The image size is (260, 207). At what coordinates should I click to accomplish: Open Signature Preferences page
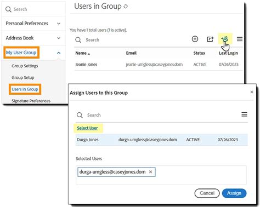pos(31,101)
